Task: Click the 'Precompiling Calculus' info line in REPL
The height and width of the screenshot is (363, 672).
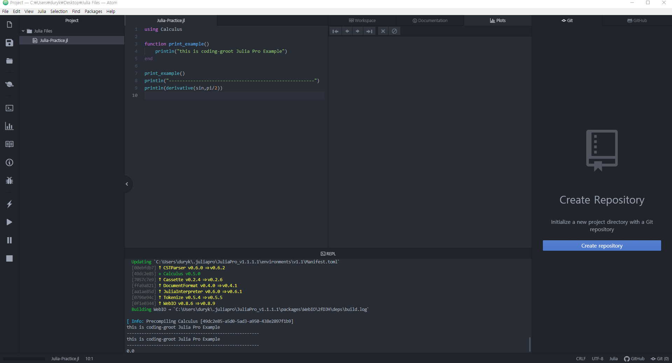Action: tap(210, 321)
